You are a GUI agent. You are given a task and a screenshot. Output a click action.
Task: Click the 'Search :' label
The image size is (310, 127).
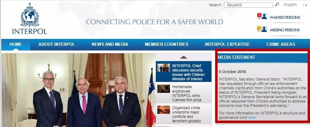coord(216,5)
